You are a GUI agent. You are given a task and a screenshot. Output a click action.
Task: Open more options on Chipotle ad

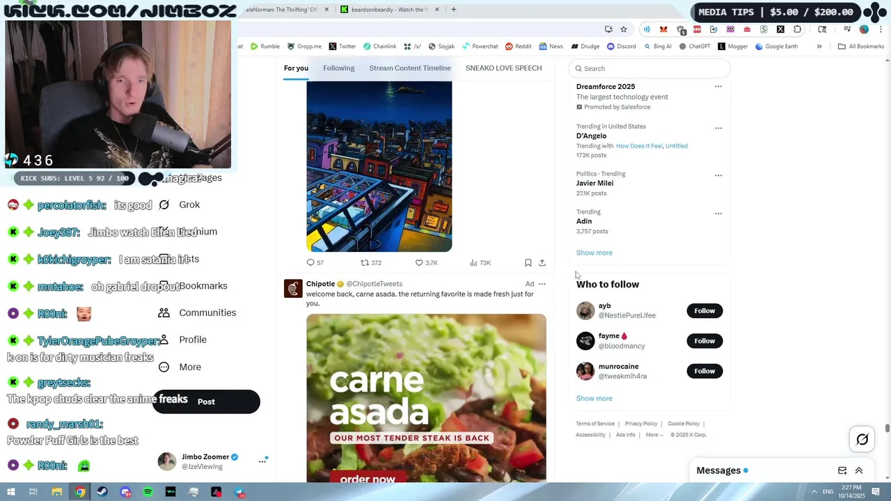[542, 284]
